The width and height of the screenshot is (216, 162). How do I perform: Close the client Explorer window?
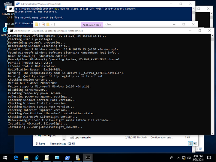click(x=193, y=24)
